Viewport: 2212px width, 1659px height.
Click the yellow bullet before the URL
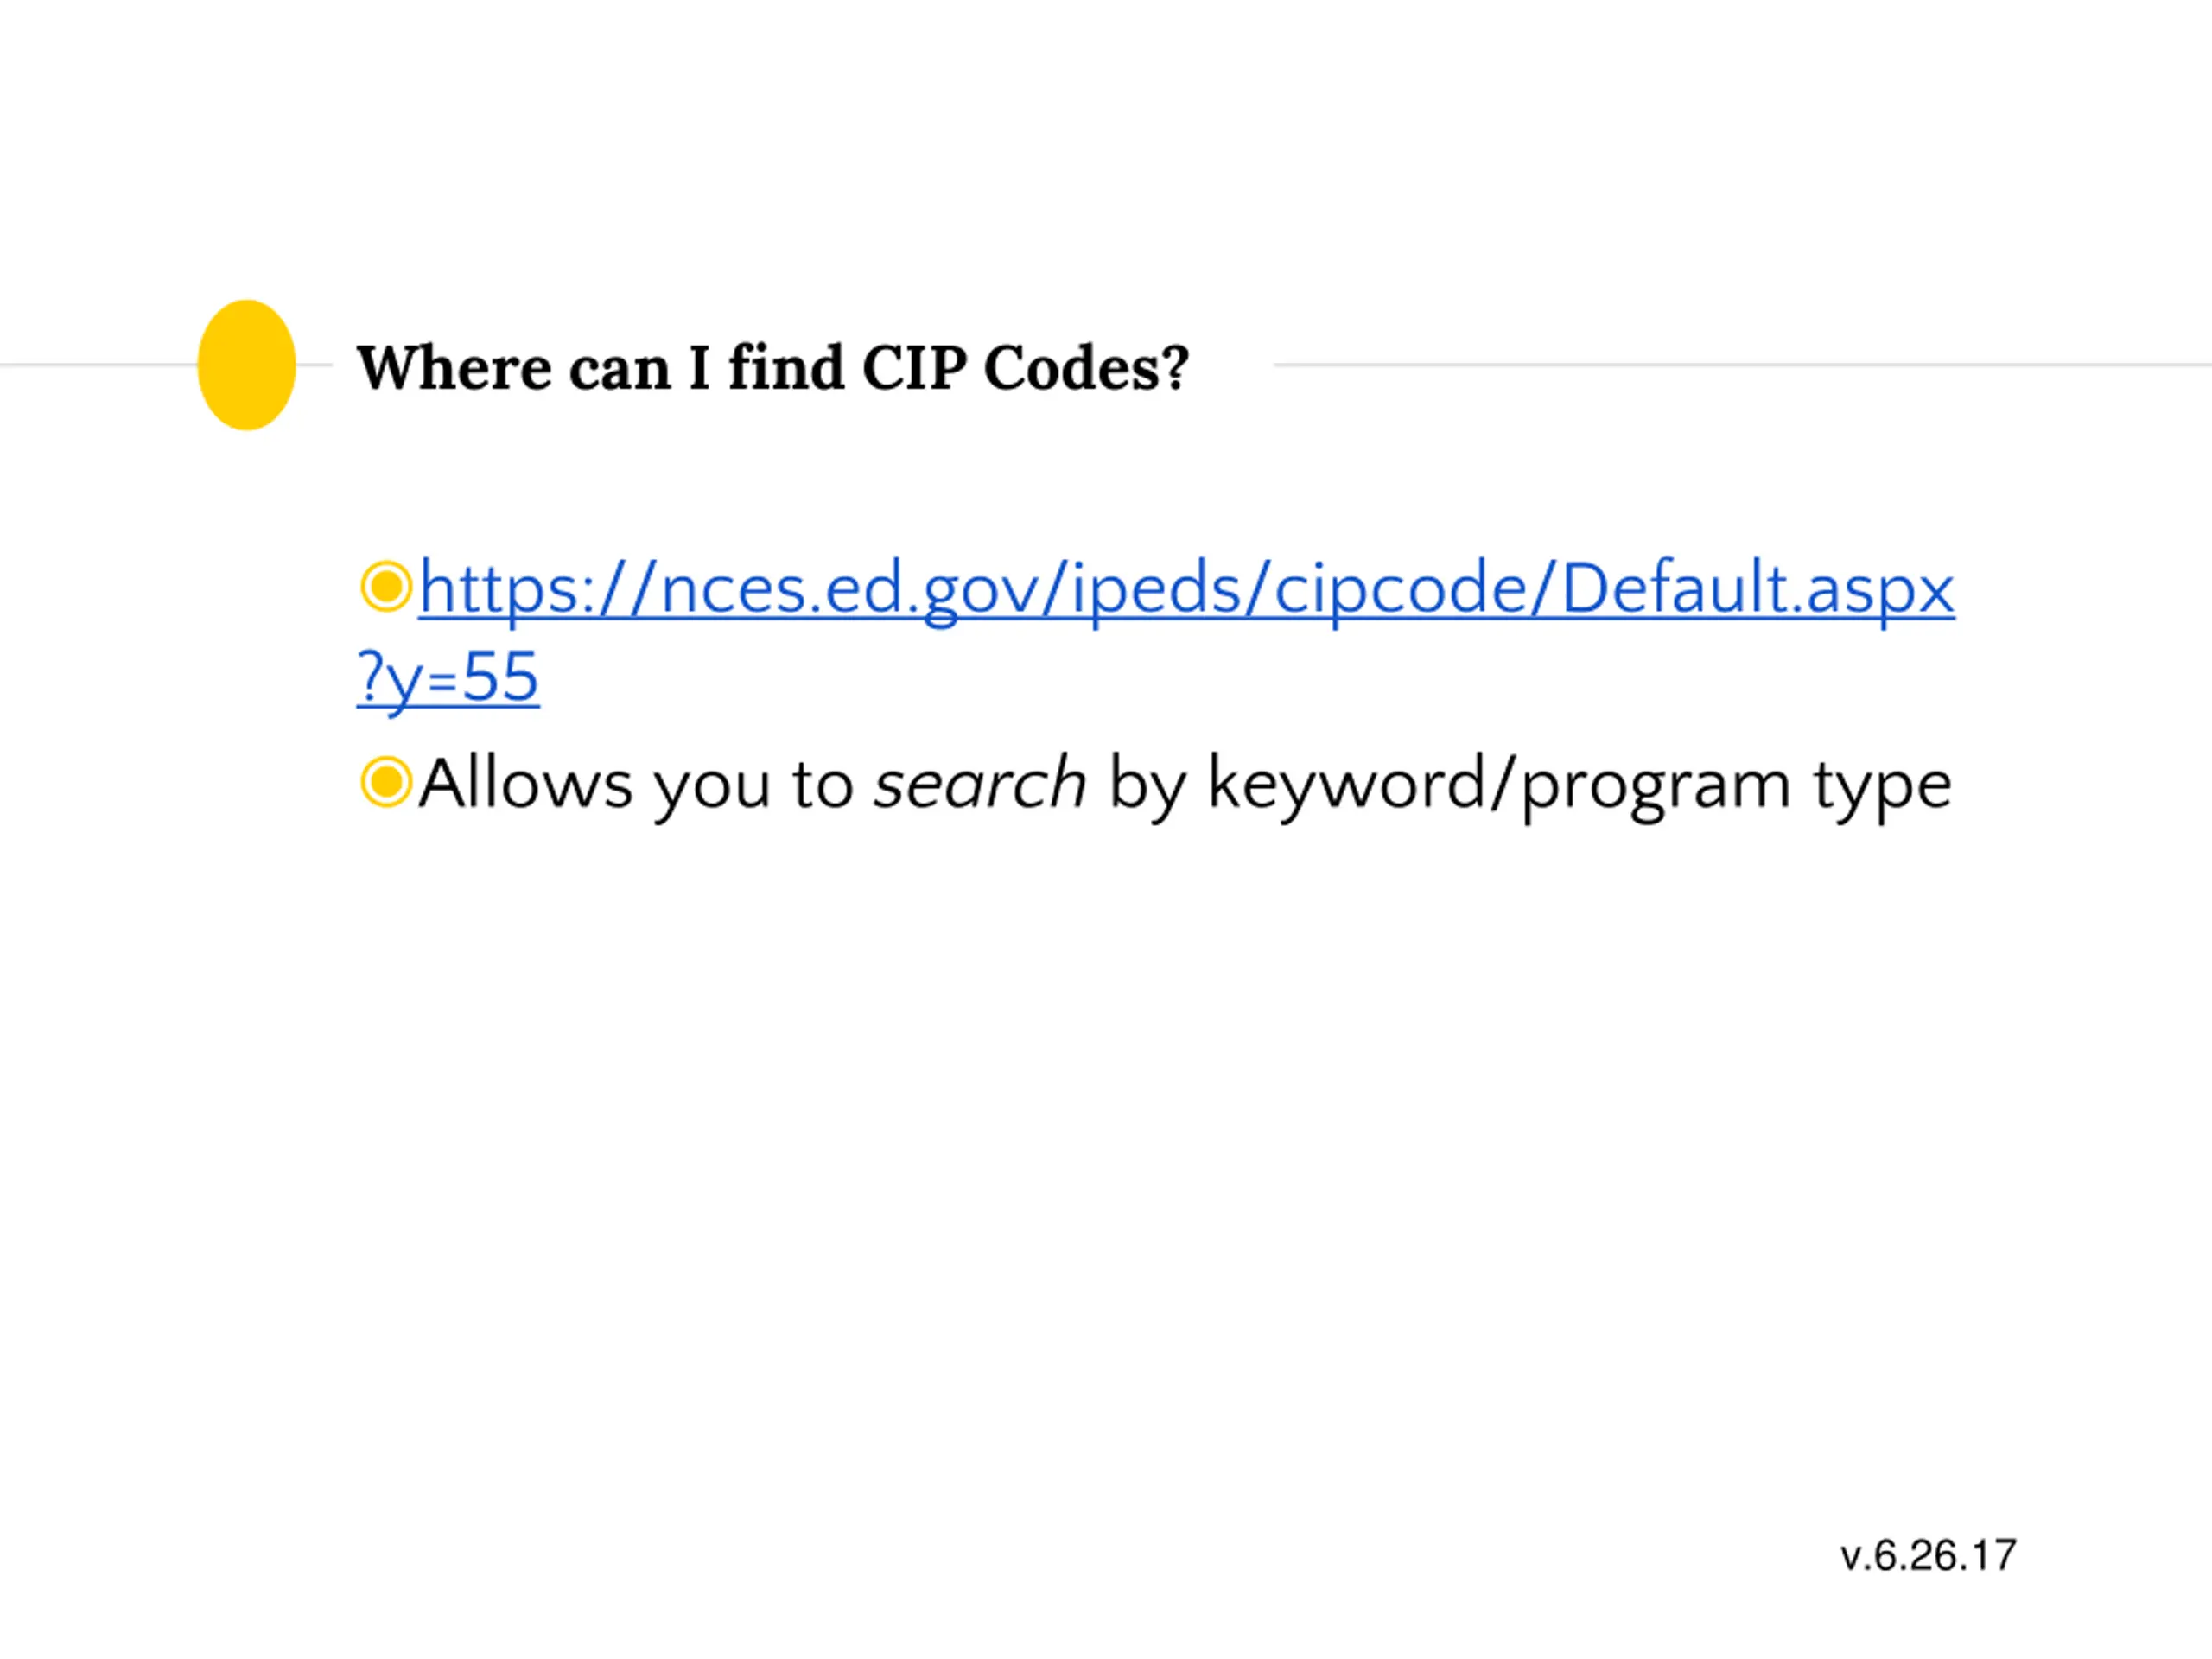tap(385, 587)
